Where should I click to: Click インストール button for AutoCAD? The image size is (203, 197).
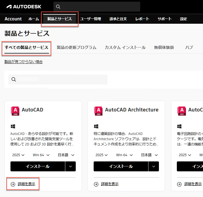[38, 166]
